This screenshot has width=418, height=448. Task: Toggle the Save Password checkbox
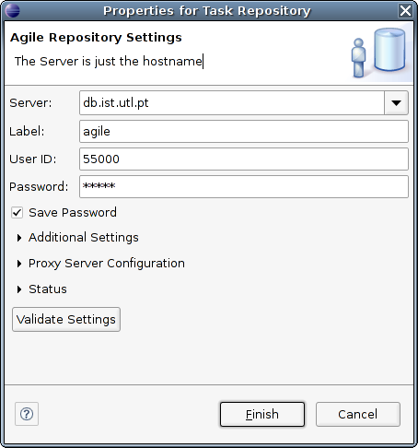[x=17, y=213]
